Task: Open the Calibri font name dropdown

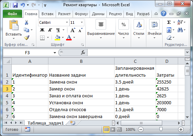Action: 67,22
